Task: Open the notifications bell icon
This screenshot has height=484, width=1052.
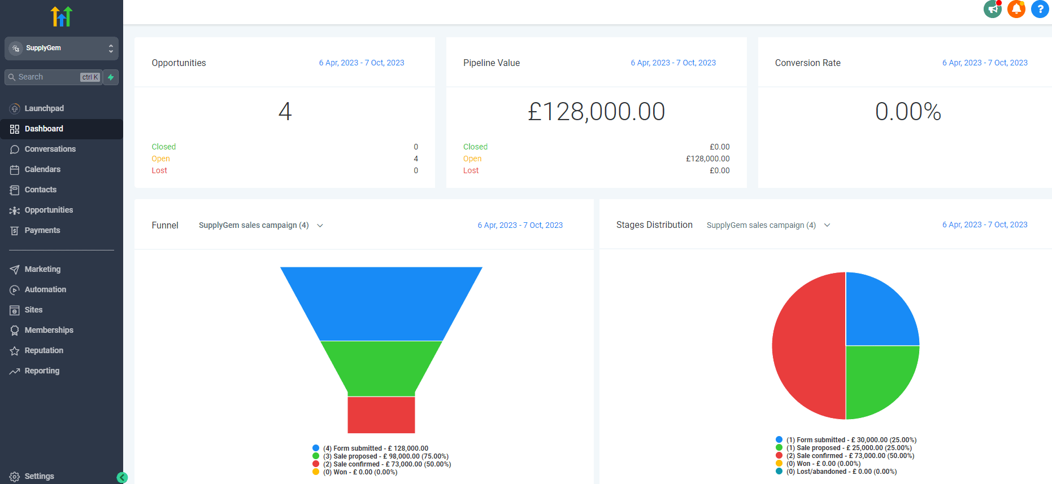Action: pyautogui.click(x=1016, y=9)
